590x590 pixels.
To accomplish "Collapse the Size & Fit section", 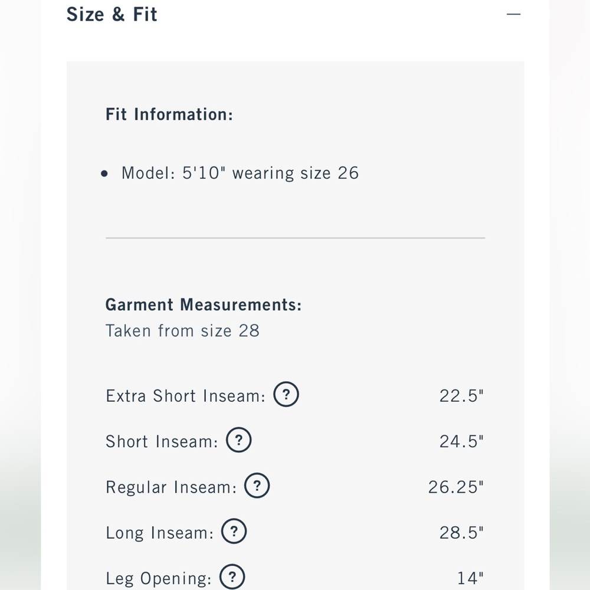I will coord(514,14).
